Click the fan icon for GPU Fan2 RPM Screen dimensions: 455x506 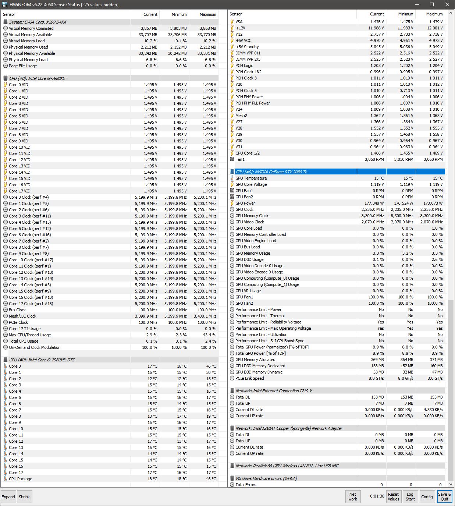[x=232, y=197]
